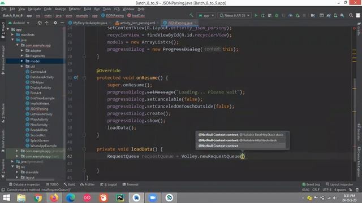Open Google Chrome from the taskbar
Screen dimensions: 362x203
(38, 198)
